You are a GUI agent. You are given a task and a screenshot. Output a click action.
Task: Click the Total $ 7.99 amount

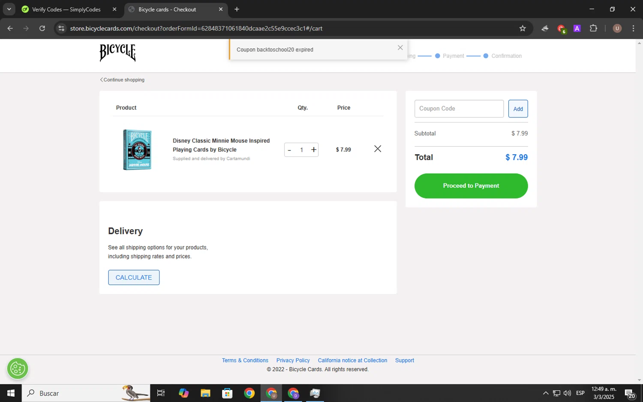point(517,157)
